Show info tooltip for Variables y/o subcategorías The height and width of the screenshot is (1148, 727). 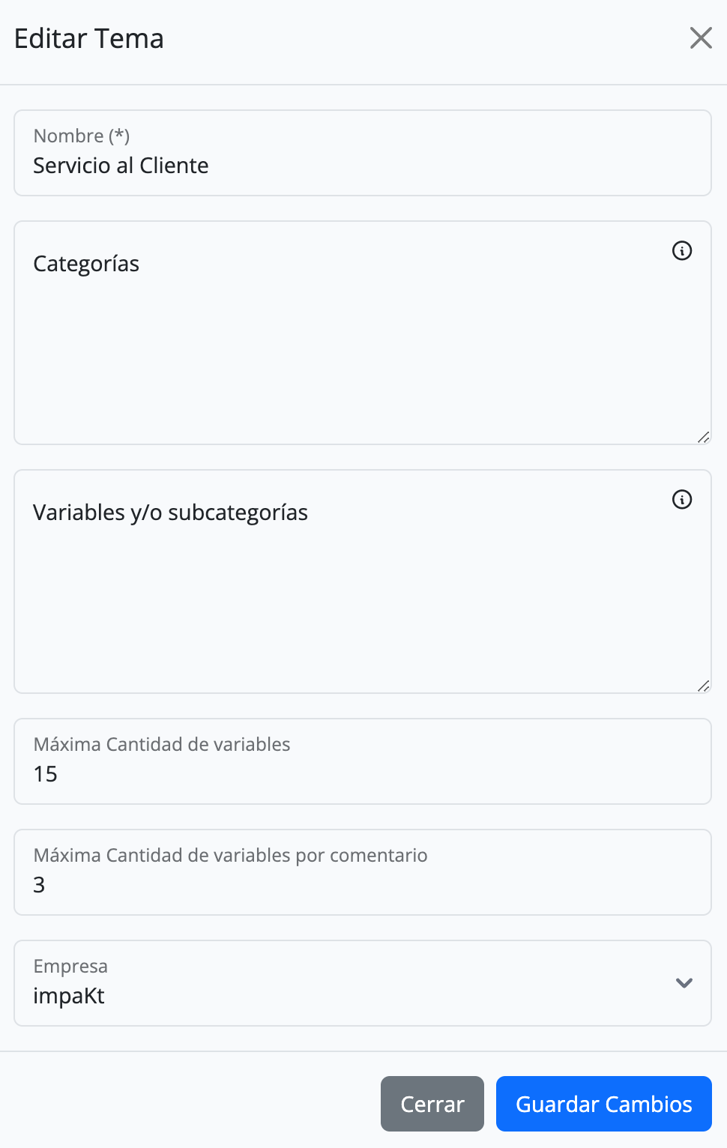pos(682,499)
